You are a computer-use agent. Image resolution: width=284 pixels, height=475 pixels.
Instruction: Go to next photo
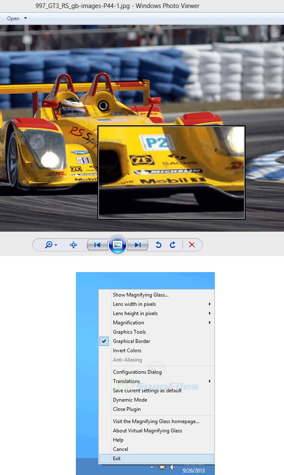coord(138,245)
